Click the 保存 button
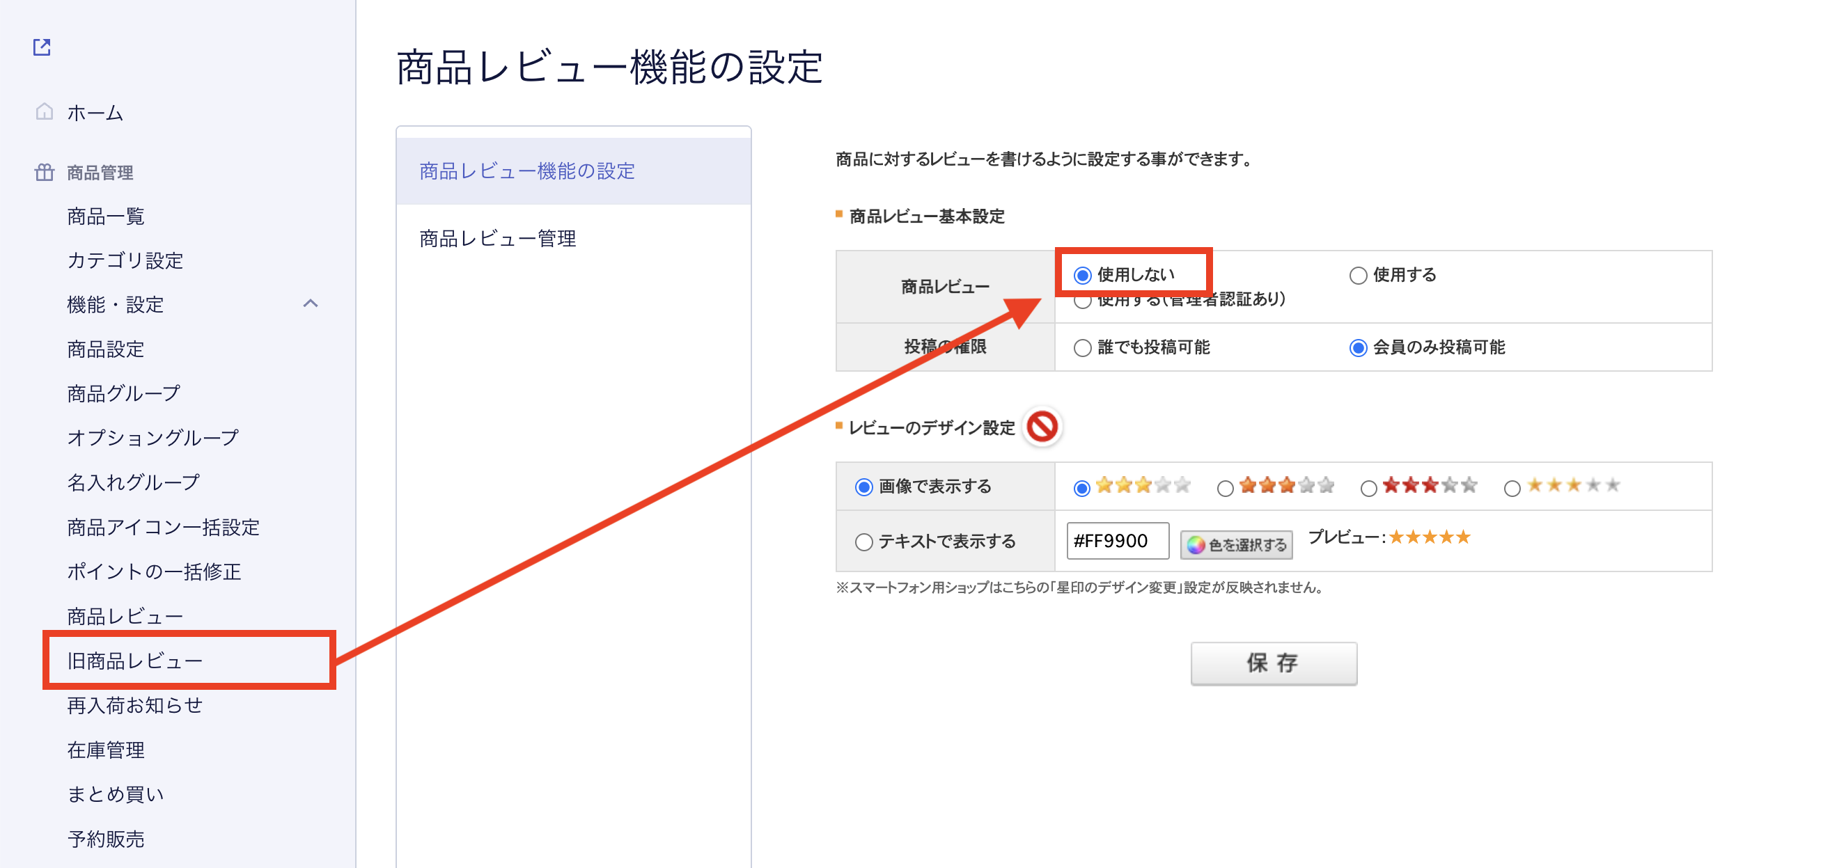Viewport: 1830px width, 868px height. tap(1273, 663)
